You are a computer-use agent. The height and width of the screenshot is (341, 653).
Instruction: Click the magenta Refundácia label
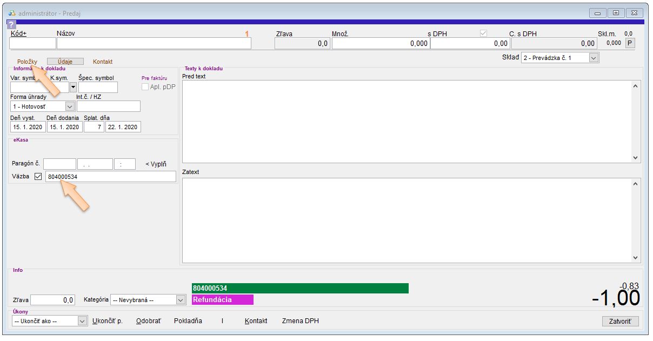(222, 300)
